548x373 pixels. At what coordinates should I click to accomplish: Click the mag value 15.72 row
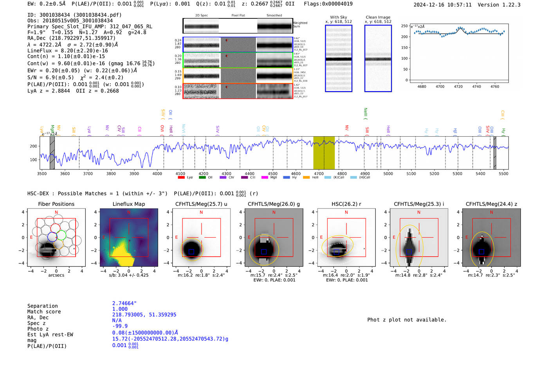point(170,339)
